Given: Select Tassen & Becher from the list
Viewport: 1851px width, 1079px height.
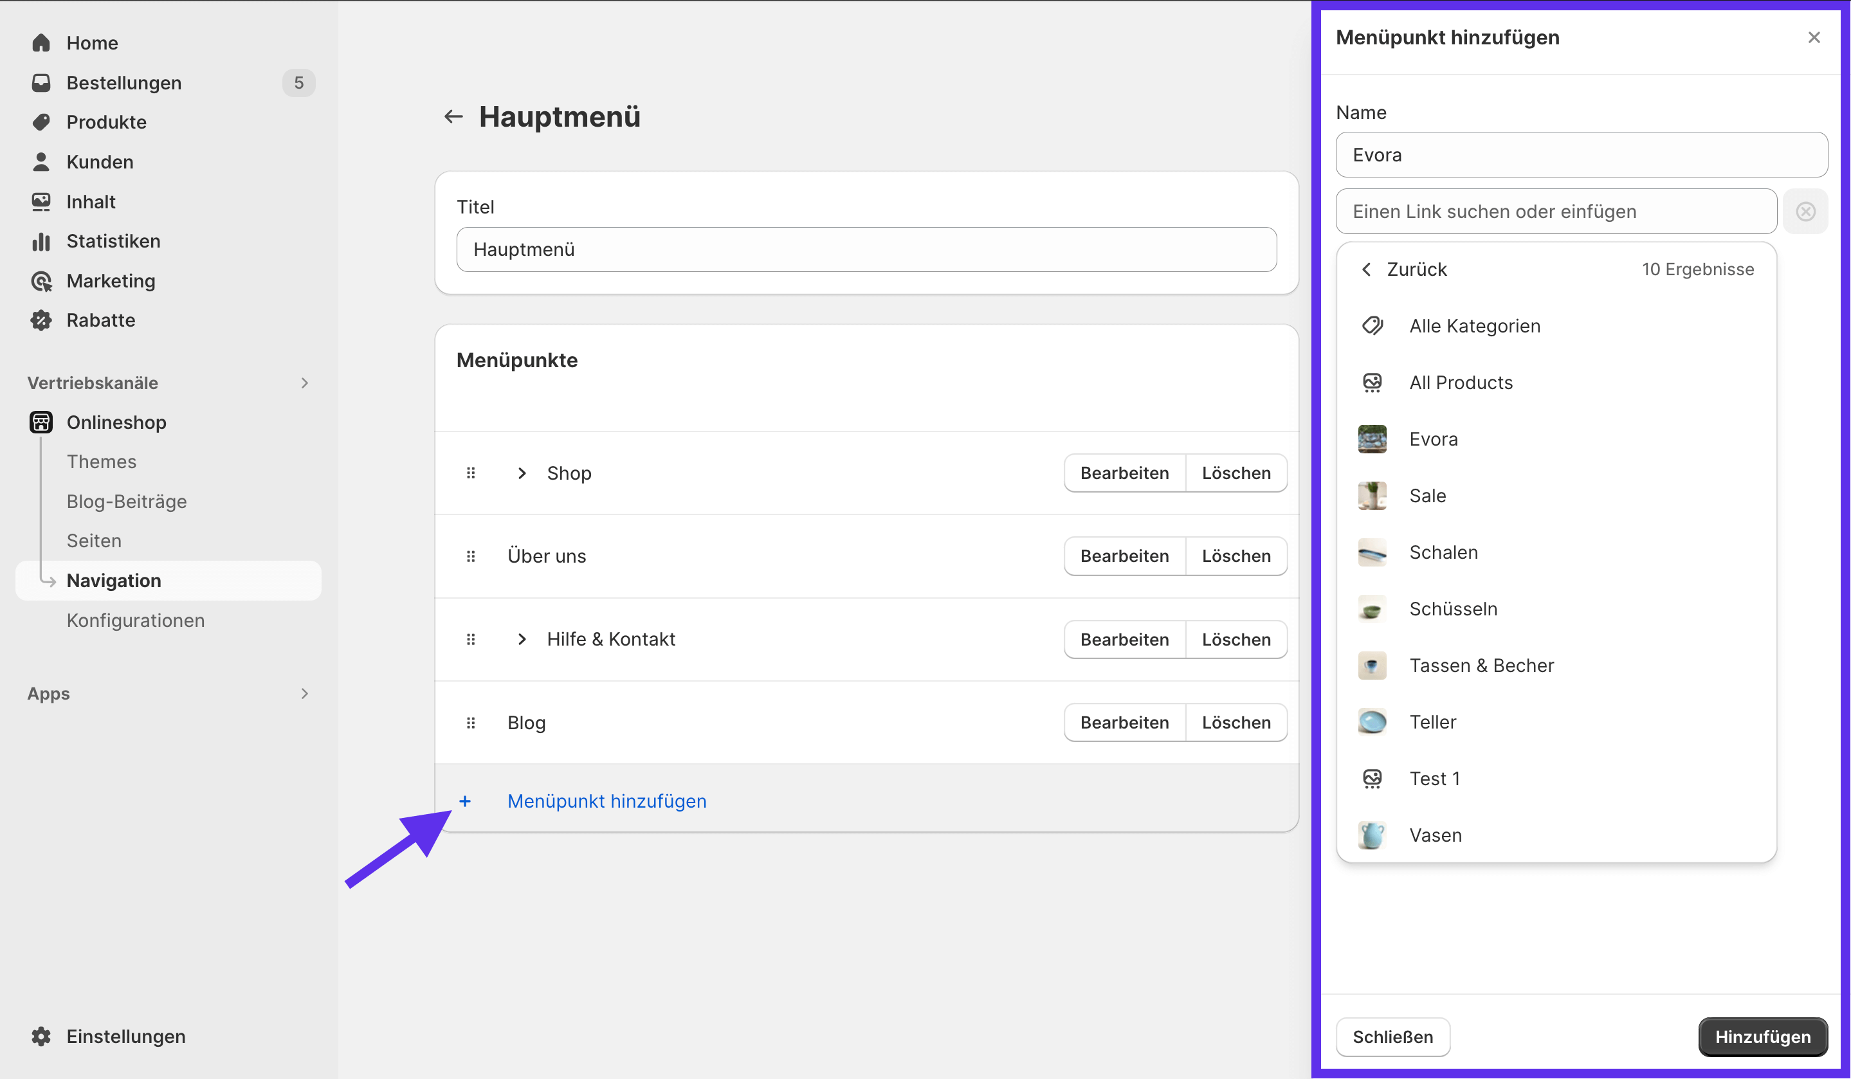Looking at the screenshot, I should click(1556, 666).
